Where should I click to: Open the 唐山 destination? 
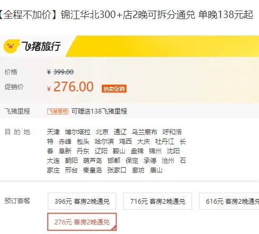(x=156, y=170)
